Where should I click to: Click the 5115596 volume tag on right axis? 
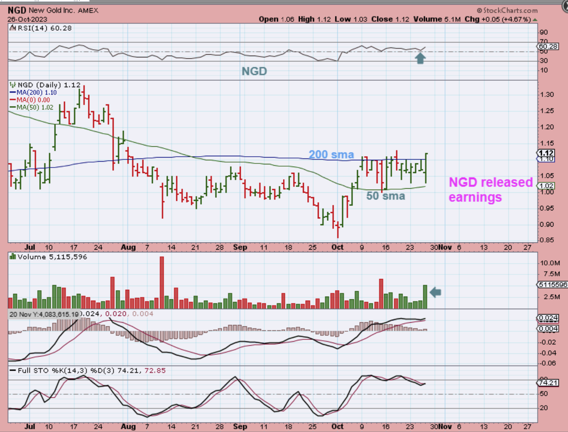click(553, 284)
